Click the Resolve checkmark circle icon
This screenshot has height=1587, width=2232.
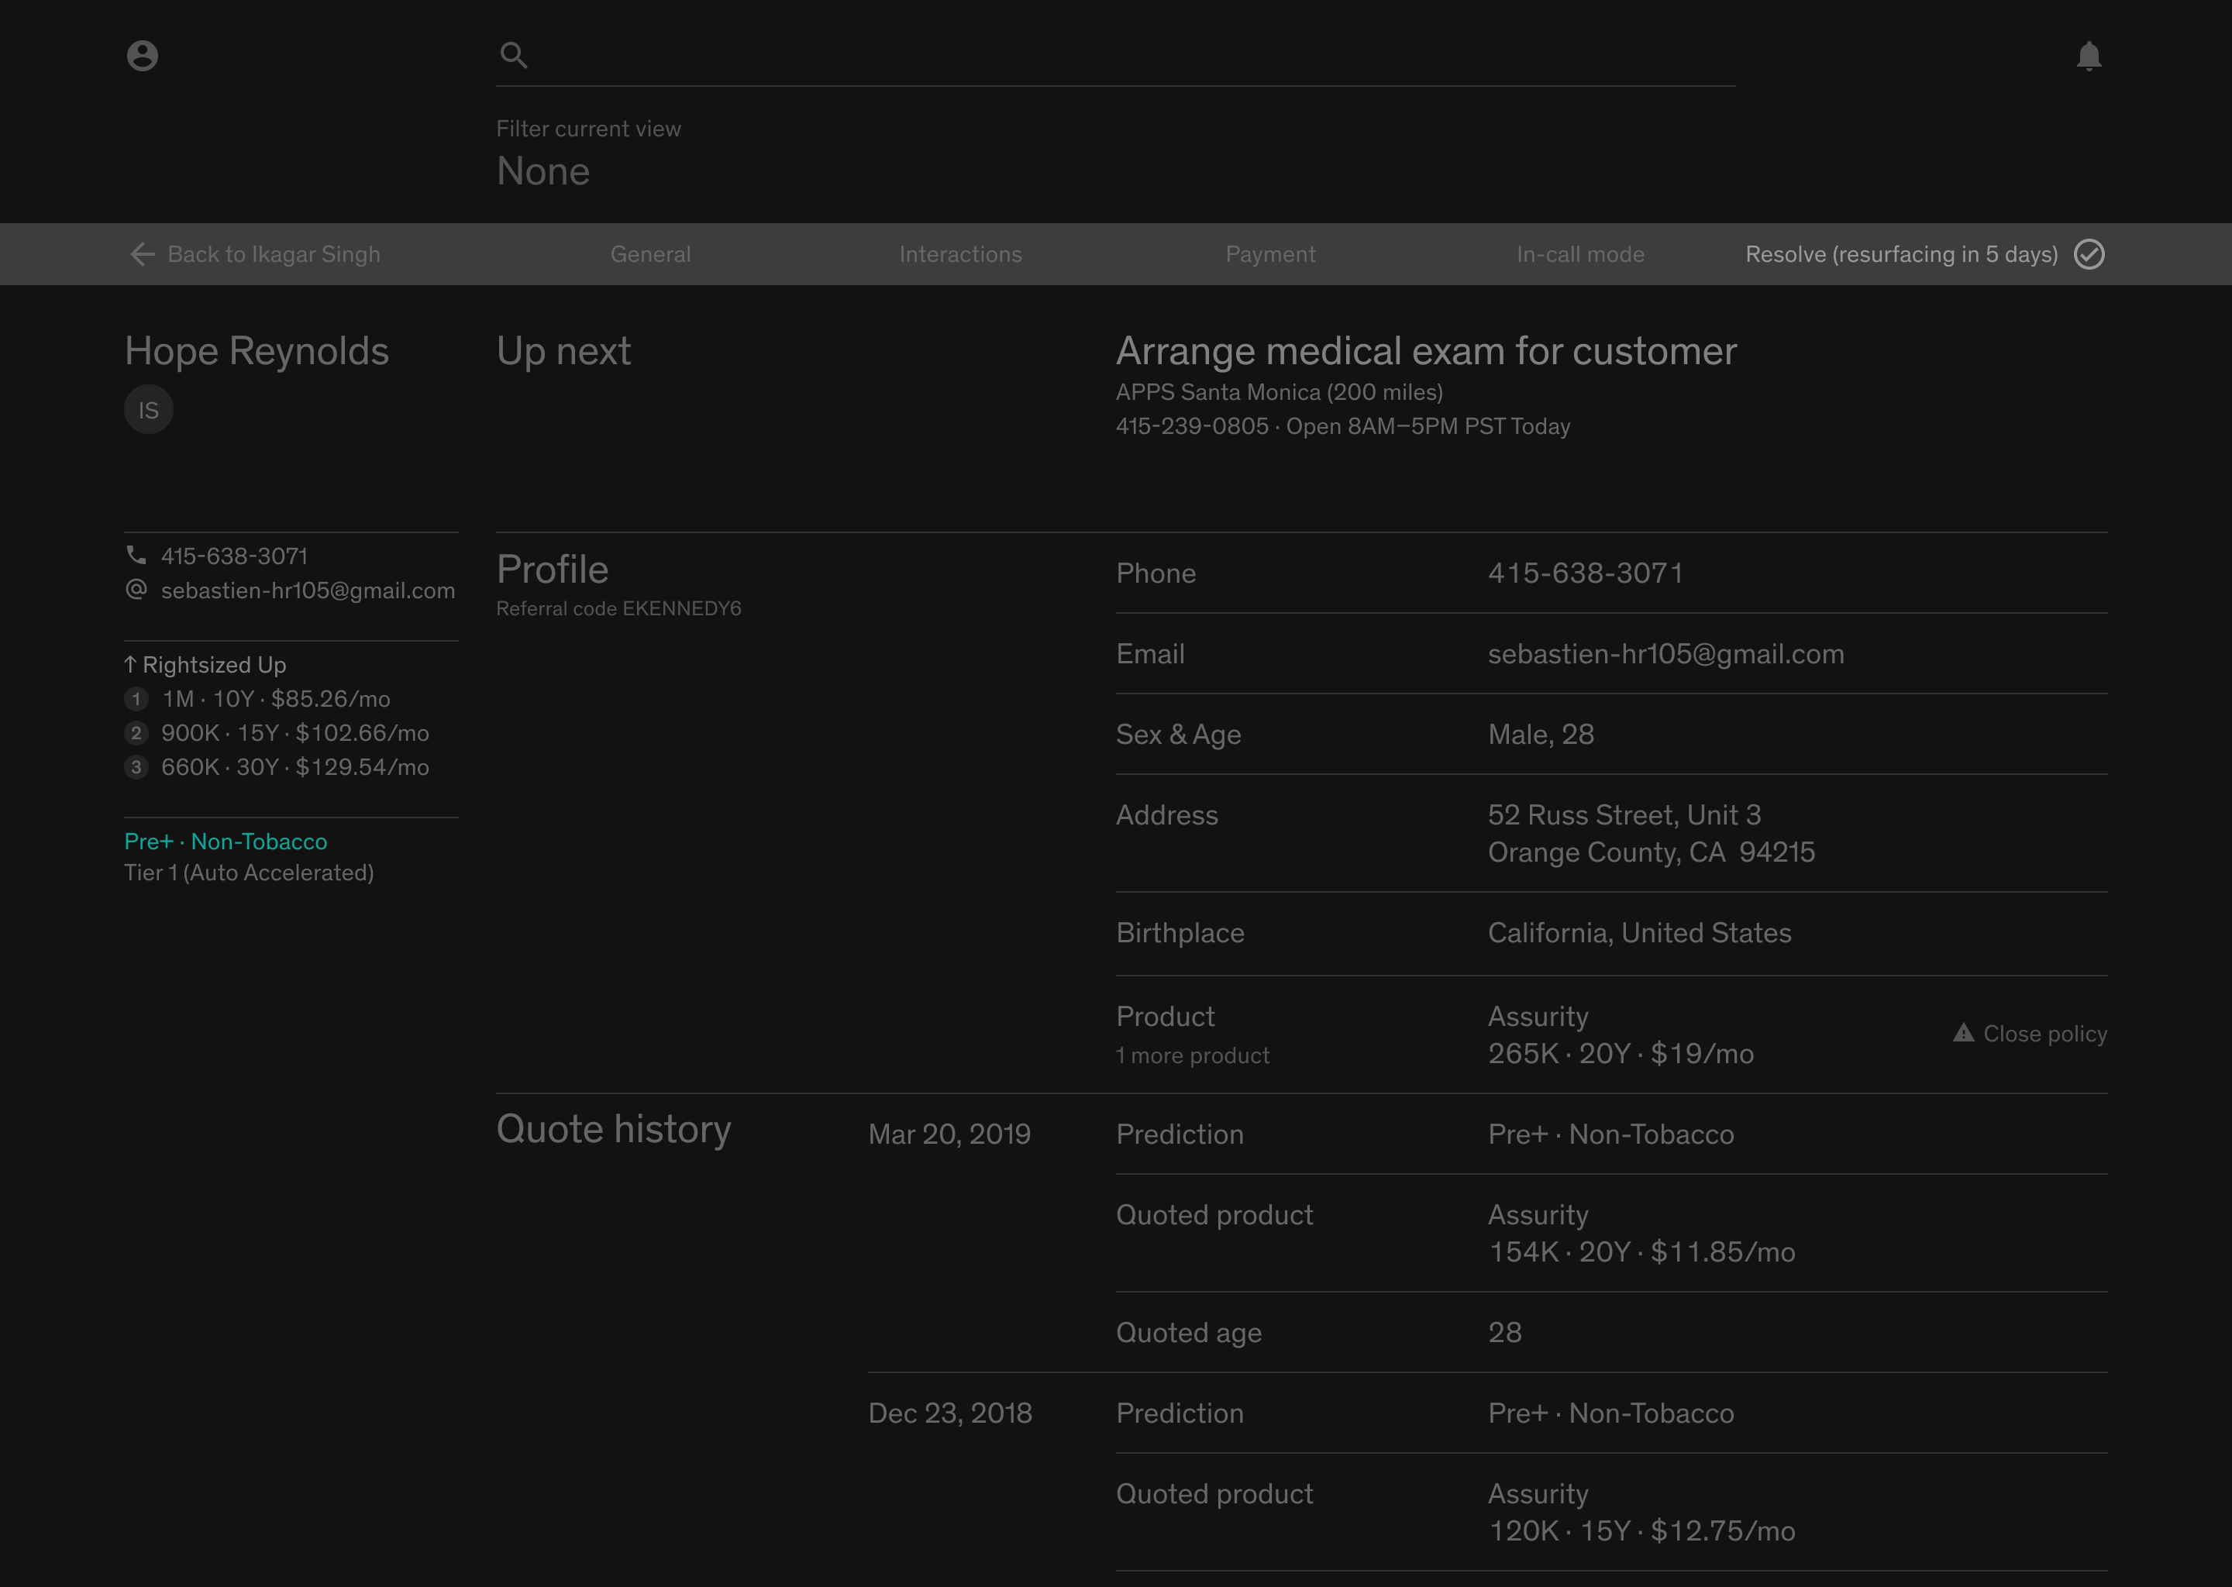(2089, 254)
